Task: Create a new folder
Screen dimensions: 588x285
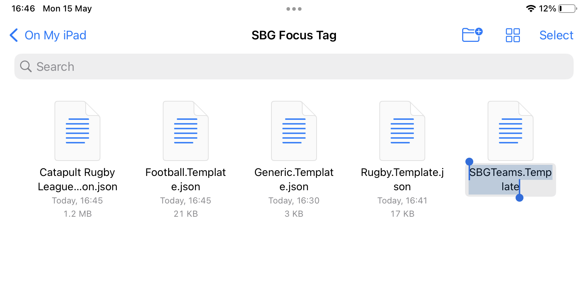Action: [x=472, y=35]
